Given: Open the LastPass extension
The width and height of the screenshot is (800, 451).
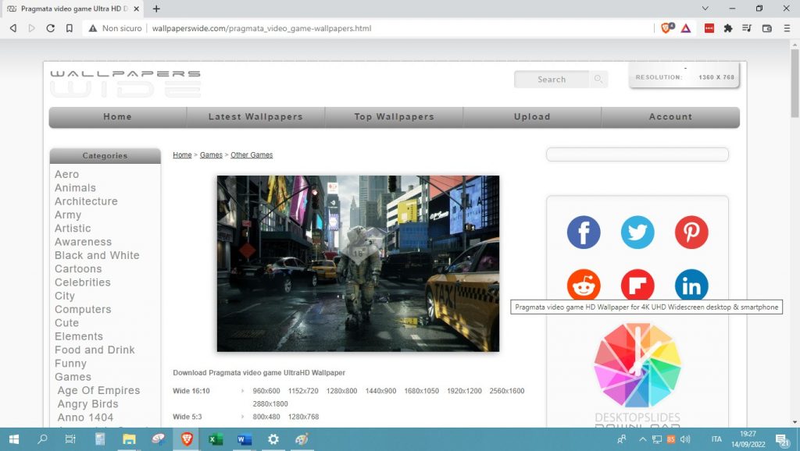Looking at the screenshot, I should coord(709,28).
